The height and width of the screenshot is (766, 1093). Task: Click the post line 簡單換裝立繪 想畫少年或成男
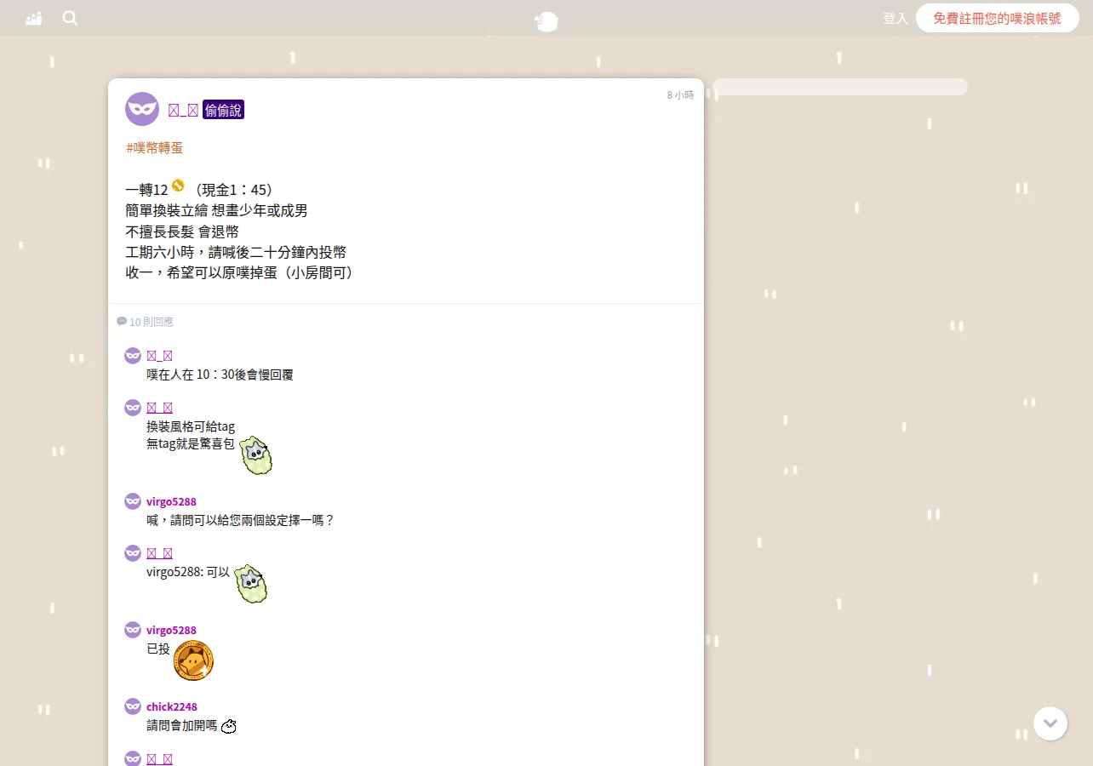216,210
